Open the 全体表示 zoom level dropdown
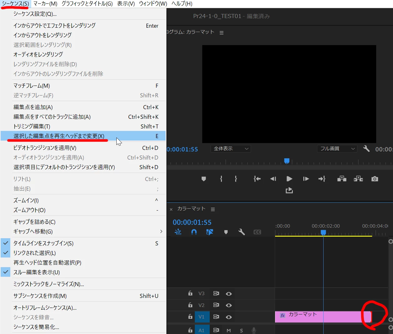 click(x=231, y=149)
